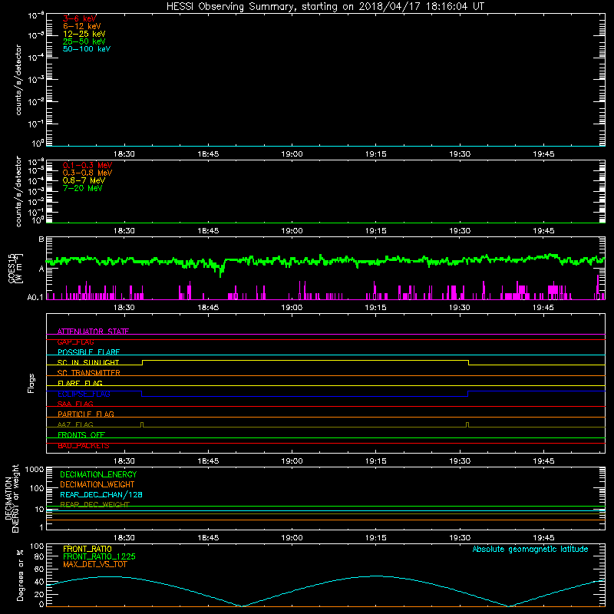614x614 pixels.
Task: Select the blue ECLIPSE_FLAG label
Action: [x=84, y=394]
